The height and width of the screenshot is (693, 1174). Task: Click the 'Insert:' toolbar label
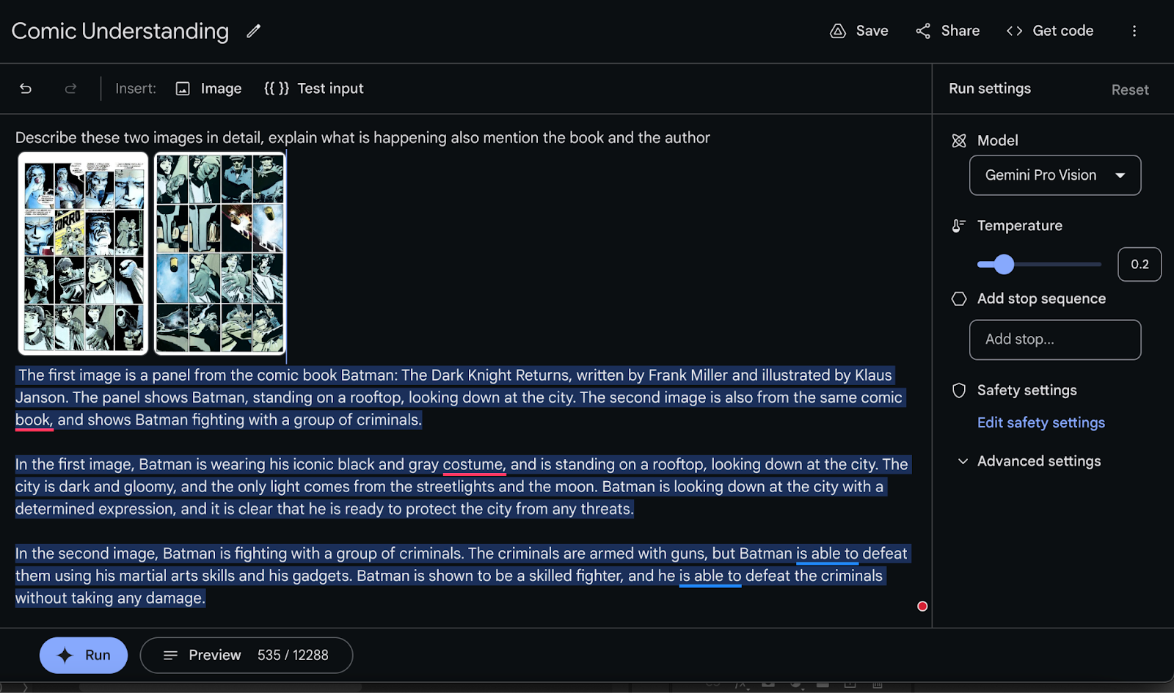tap(136, 89)
